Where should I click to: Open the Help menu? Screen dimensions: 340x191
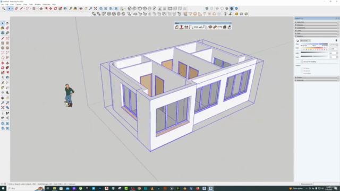(x=54, y=4)
